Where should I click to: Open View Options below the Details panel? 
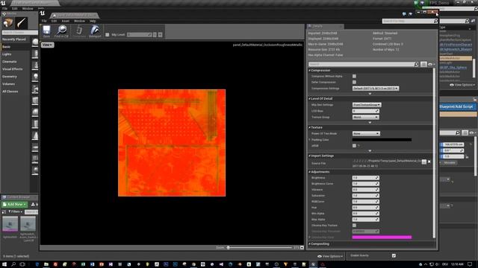(x=330, y=256)
